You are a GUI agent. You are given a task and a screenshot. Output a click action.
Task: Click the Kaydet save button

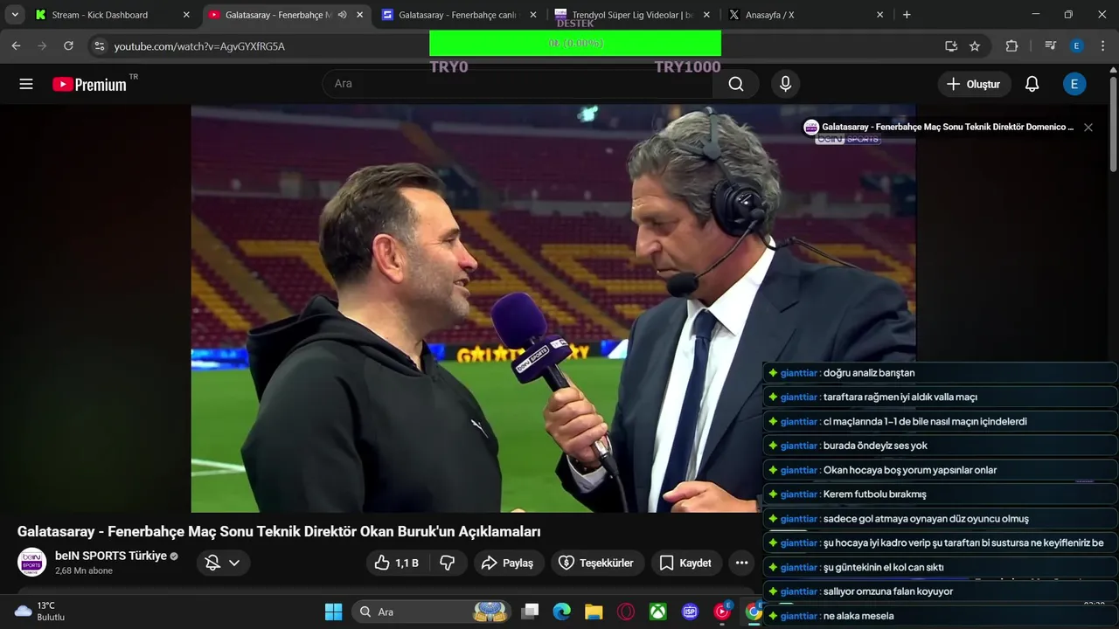[x=686, y=563]
